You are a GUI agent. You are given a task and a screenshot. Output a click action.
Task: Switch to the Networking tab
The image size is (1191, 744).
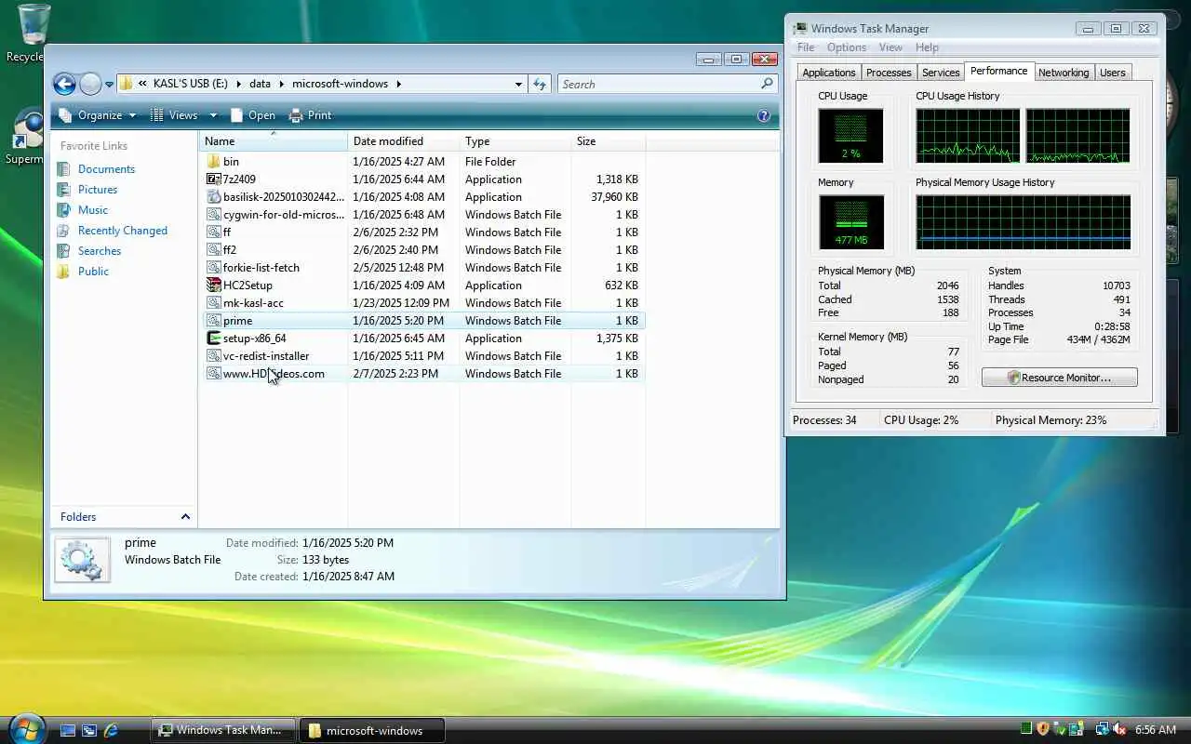click(1064, 73)
